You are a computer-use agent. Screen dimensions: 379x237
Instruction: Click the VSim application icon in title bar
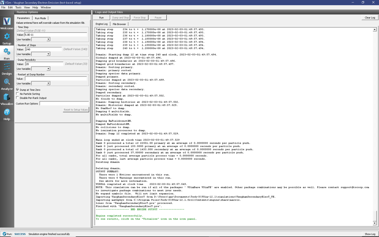[x=2, y=2]
